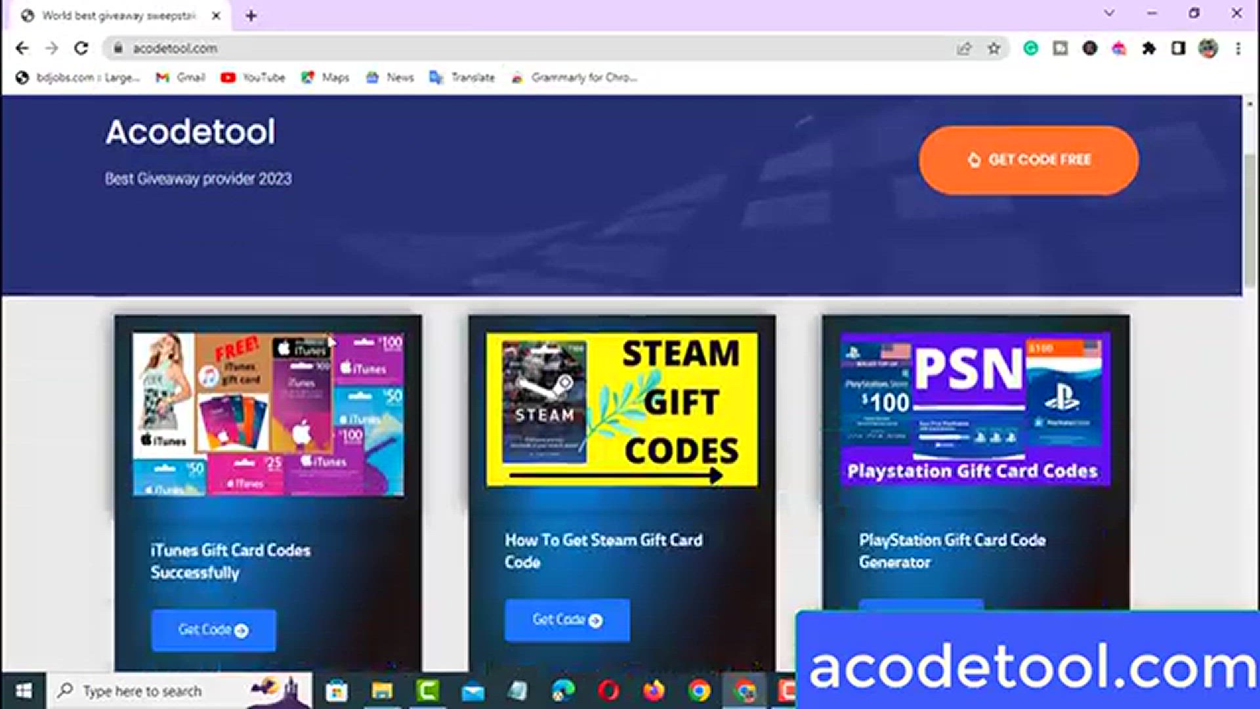The height and width of the screenshot is (709, 1260).
Task: Open the Grammarly for Chrome bookmark
Action: pyautogui.click(x=574, y=77)
